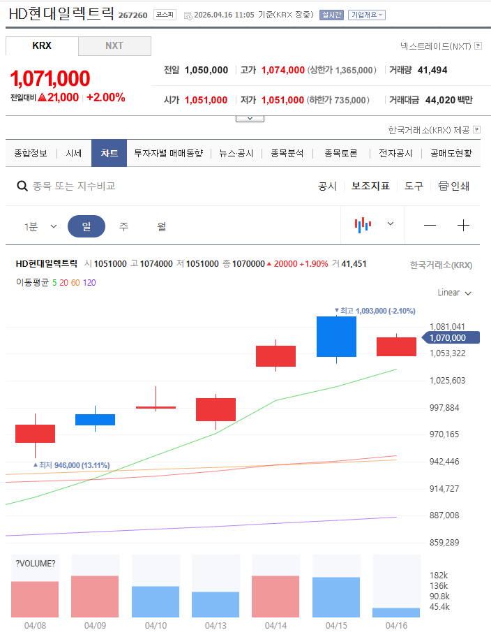Viewport: 491px width, 637px height.
Task: Click the 04/16 red candlestick
Action: click(x=396, y=346)
